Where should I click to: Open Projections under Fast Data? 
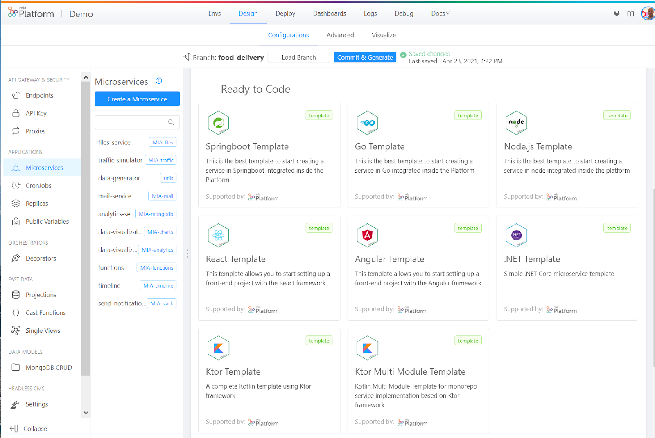coord(41,294)
